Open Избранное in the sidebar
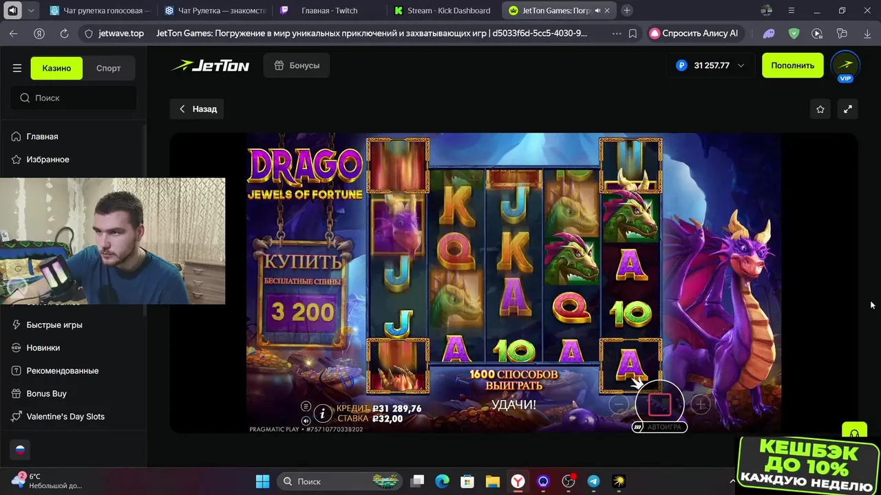 pyautogui.click(x=47, y=159)
